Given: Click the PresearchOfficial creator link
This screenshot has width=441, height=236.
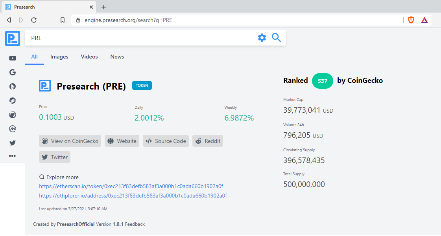Looking at the screenshot, I should [76, 224].
